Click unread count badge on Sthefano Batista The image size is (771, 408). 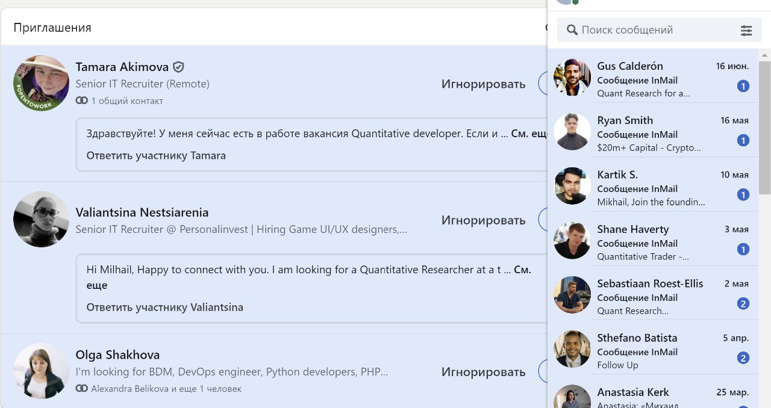point(743,358)
